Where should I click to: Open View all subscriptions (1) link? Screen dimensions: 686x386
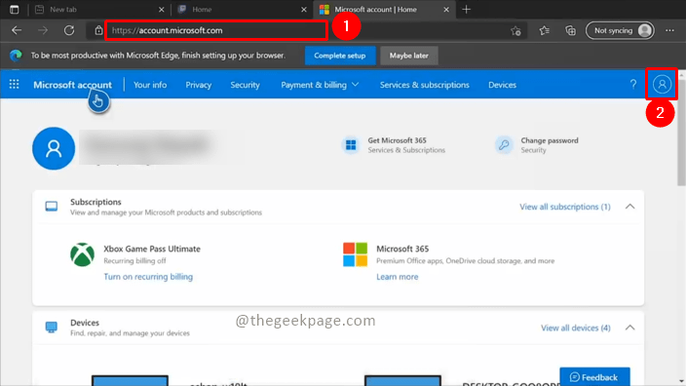pyautogui.click(x=565, y=207)
